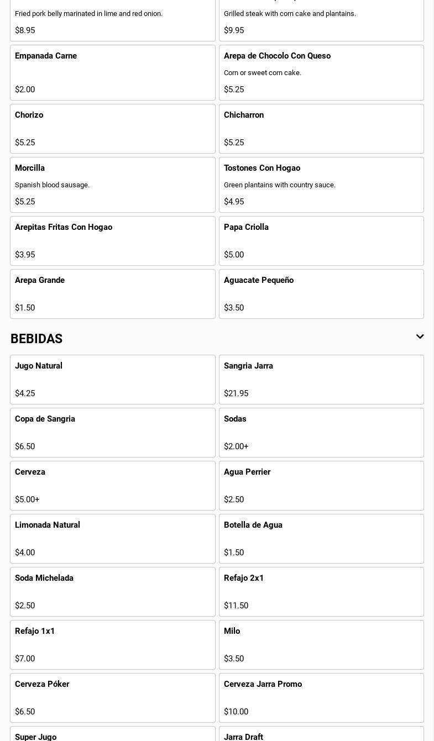
Task: Open the Papa Criolla item
Action: 321,241
